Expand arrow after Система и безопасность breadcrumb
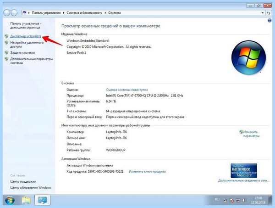The image size is (275, 208). coord(105,13)
